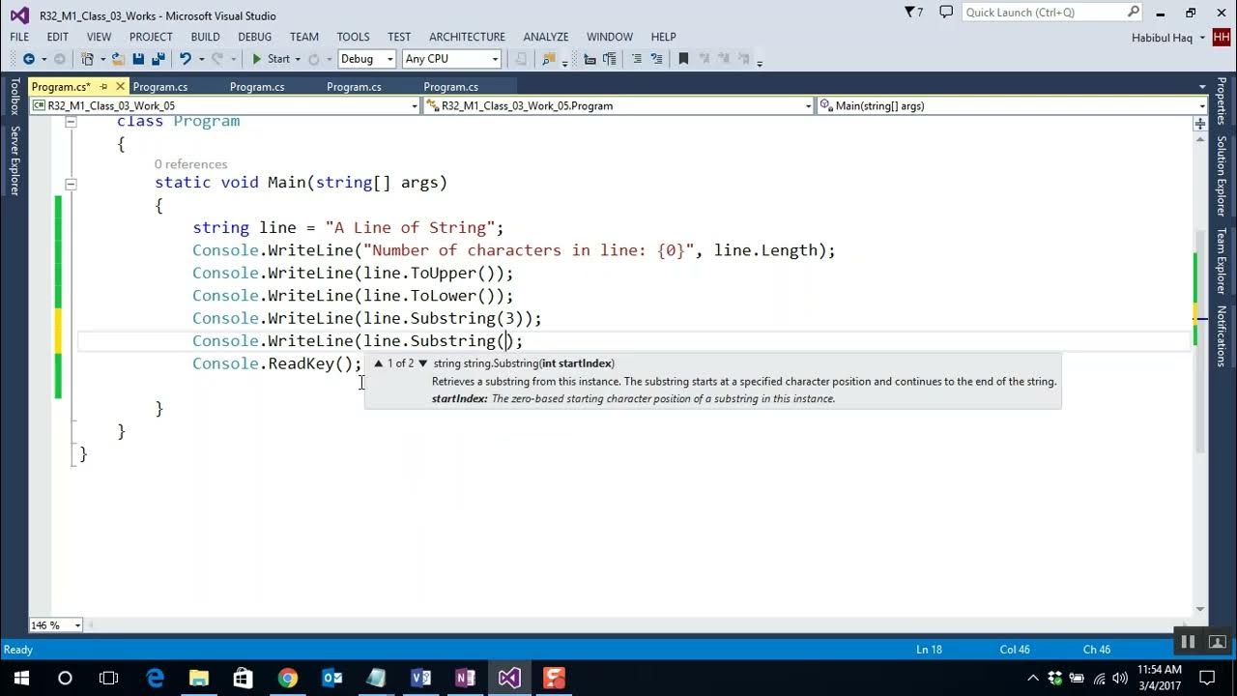Click the Undo arrow icon
Image resolution: width=1237 pixels, height=696 pixels.
click(185, 59)
